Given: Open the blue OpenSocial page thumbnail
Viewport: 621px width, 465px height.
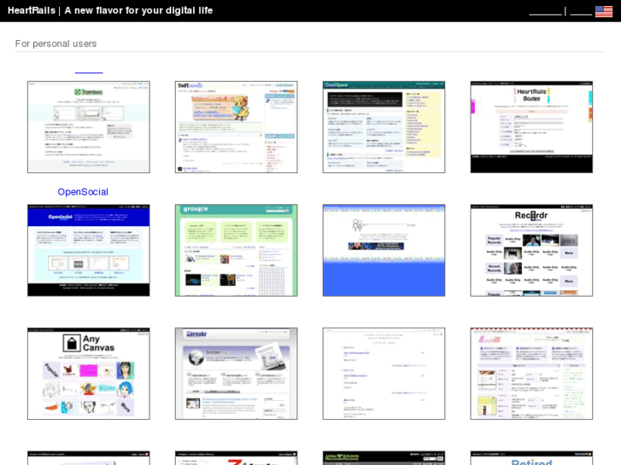Looking at the screenshot, I should (x=89, y=250).
